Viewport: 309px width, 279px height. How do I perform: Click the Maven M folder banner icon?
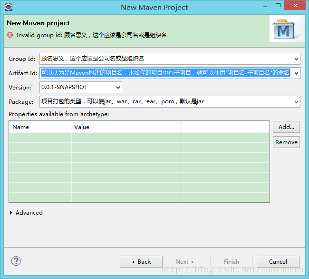click(x=284, y=29)
